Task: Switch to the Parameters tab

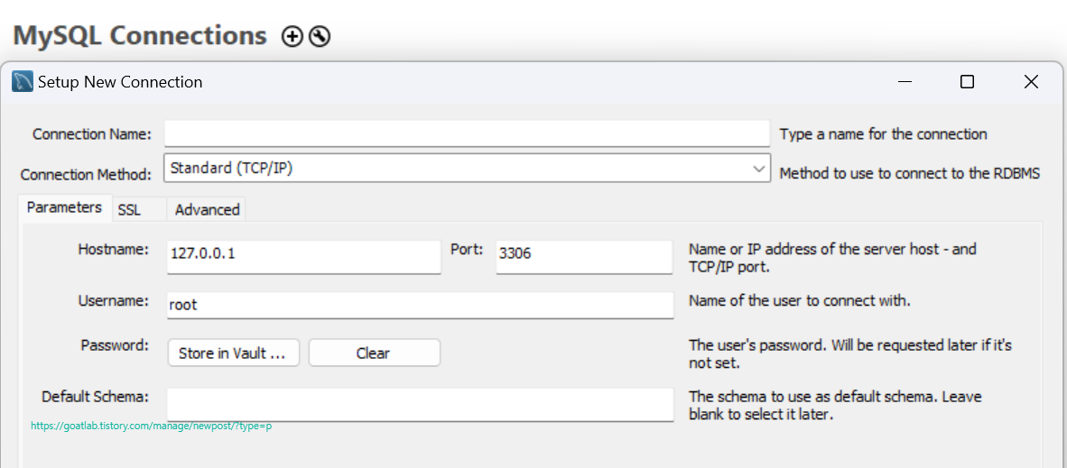Action: click(65, 207)
